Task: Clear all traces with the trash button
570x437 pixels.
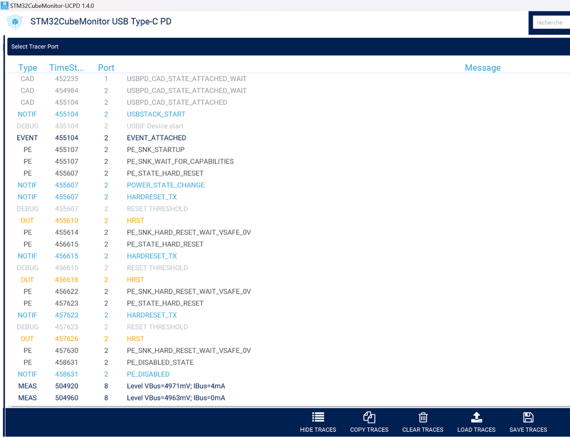Action: 423,422
